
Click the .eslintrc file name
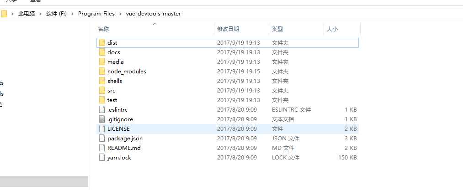[117, 110]
